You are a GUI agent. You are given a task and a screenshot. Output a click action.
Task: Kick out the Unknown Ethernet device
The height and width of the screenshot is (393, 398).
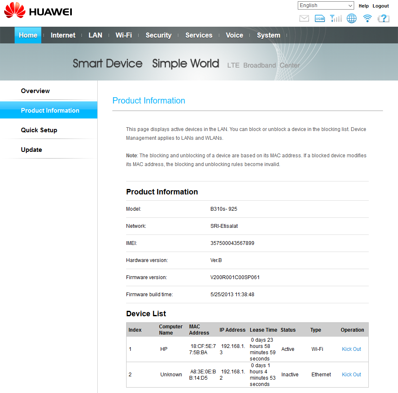point(351,375)
